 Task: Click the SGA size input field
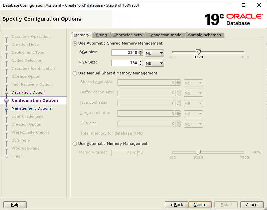tap(124, 53)
